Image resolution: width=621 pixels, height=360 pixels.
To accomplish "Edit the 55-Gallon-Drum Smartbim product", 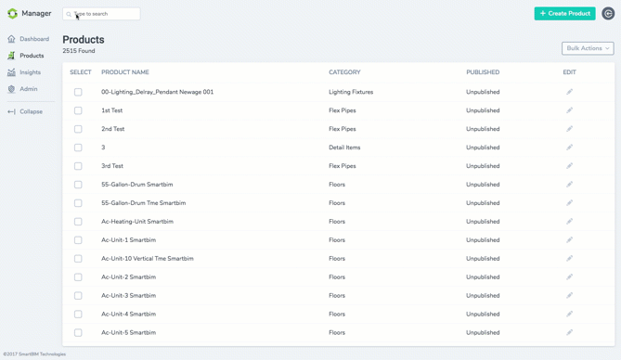I will tap(569, 185).
